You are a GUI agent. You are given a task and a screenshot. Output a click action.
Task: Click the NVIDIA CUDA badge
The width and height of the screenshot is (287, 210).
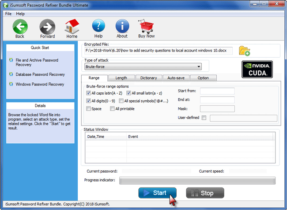[257, 69]
